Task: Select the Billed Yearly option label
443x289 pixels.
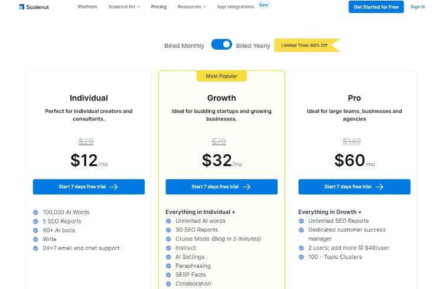Action: click(253, 46)
